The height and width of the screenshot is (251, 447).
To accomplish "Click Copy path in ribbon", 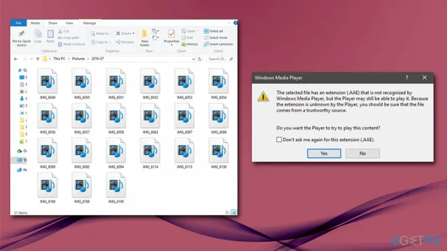I will [x=69, y=38].
